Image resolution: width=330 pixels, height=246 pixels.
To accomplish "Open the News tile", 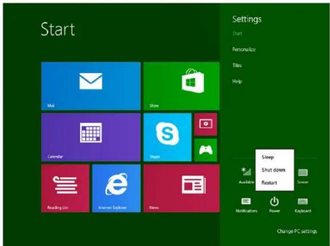I will pyautogui.click(x=181, y=188).
